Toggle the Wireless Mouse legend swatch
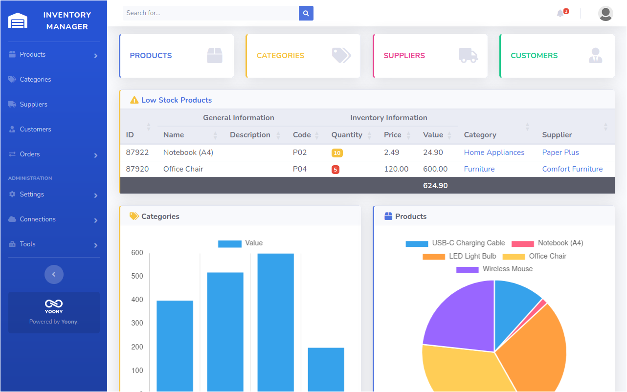Viewport: 627px width, 392px height. pyautogui.click(x=468, y=269)
